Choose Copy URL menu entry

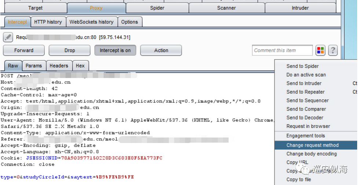tap(316, 162)
